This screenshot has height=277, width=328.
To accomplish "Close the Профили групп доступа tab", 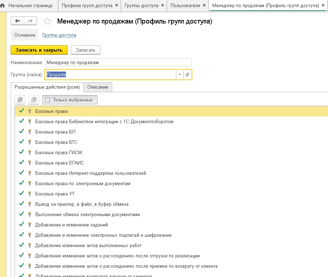I will 117,5.
